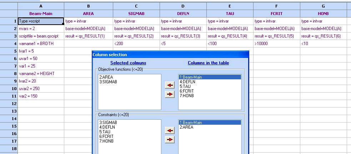The height and width of the screenshot is (154, 351).
Task: Choose 7:HONB in Objective functions table columns list
Action: [x=187, y=96]
